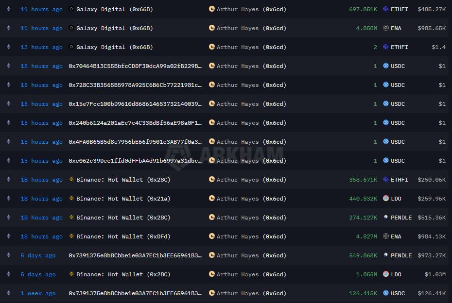
Task: Click Binance logo next to Hot Wallet (0x21a)
Action: pos(72,199)
